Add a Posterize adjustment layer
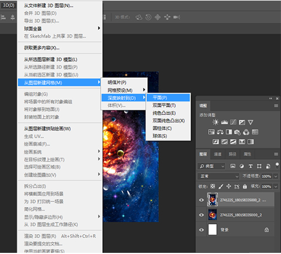Image resolution: width=281 pixels, height=254 pixels. click(x=224, y=142)
